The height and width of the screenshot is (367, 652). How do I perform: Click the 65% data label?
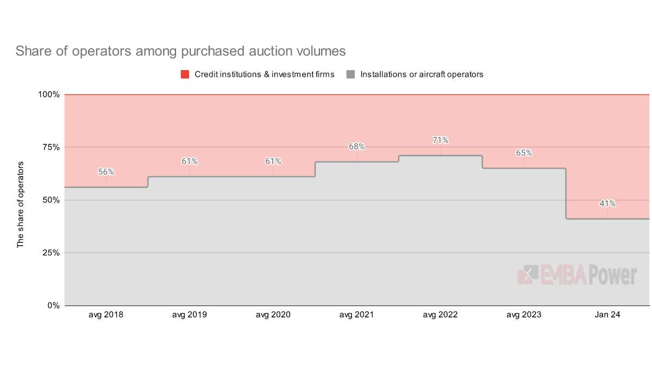(524, 153)
